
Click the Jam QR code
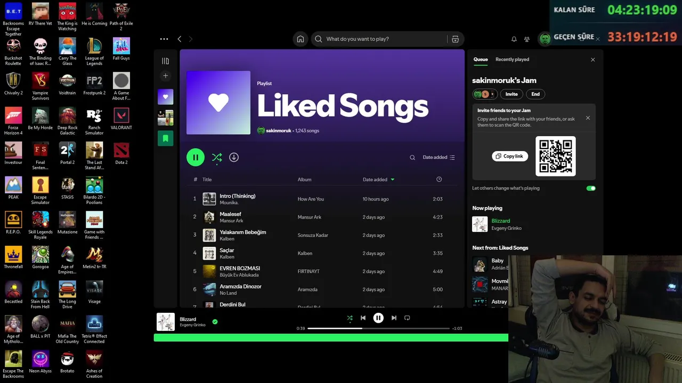[555, 156]
